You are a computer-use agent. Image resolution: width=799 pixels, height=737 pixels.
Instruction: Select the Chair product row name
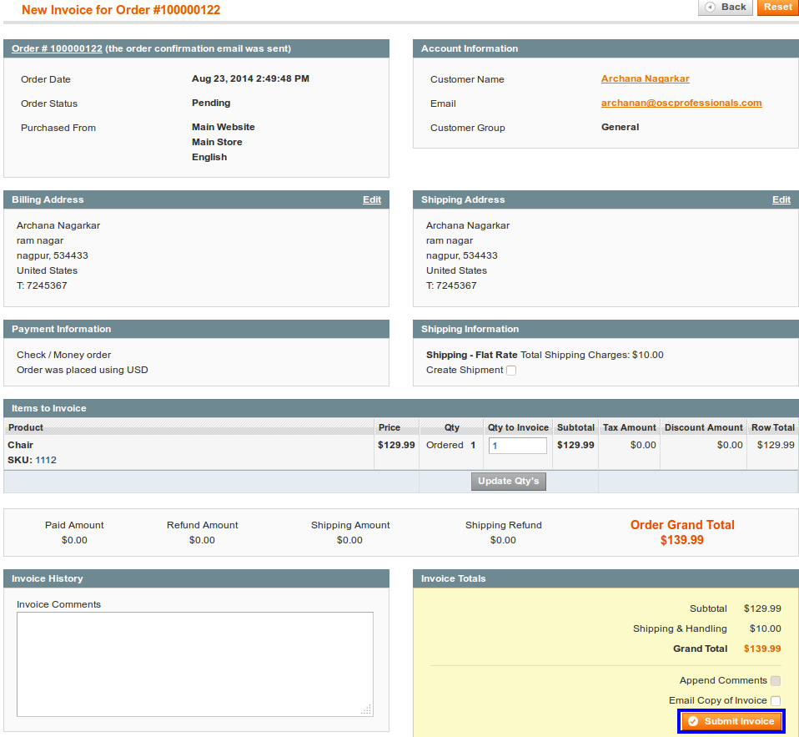tap(21, 446)
